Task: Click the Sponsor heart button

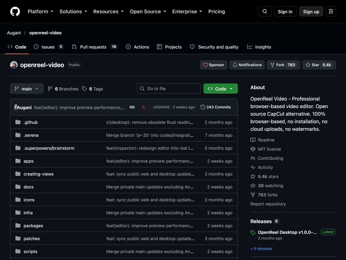Action: [213, 65]
